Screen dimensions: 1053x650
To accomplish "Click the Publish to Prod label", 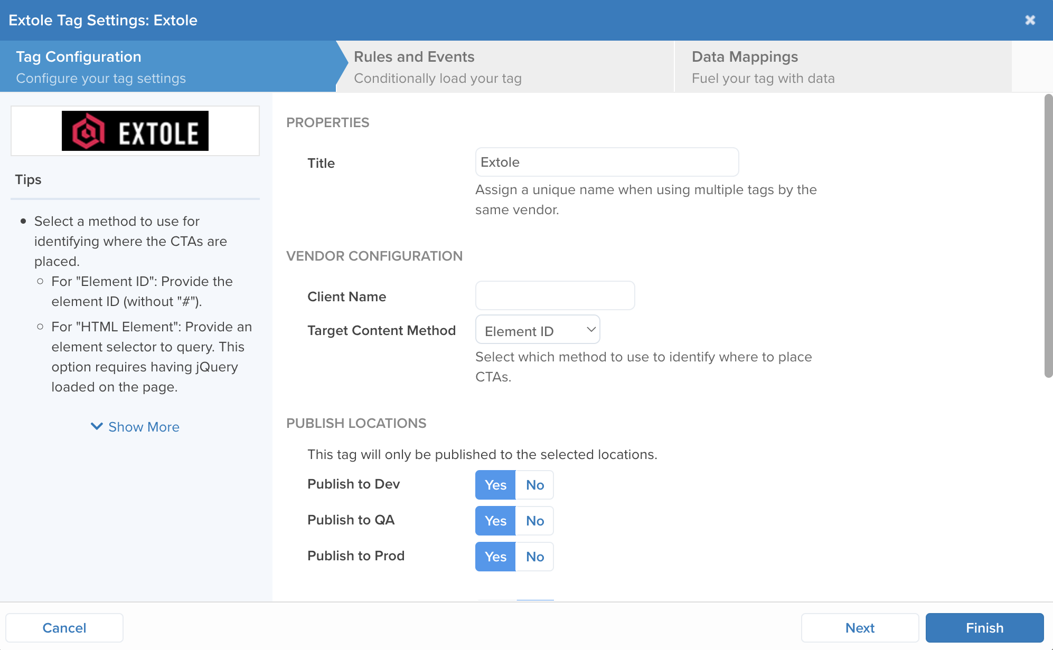I will pyautogui.click(x=356, y=556).
